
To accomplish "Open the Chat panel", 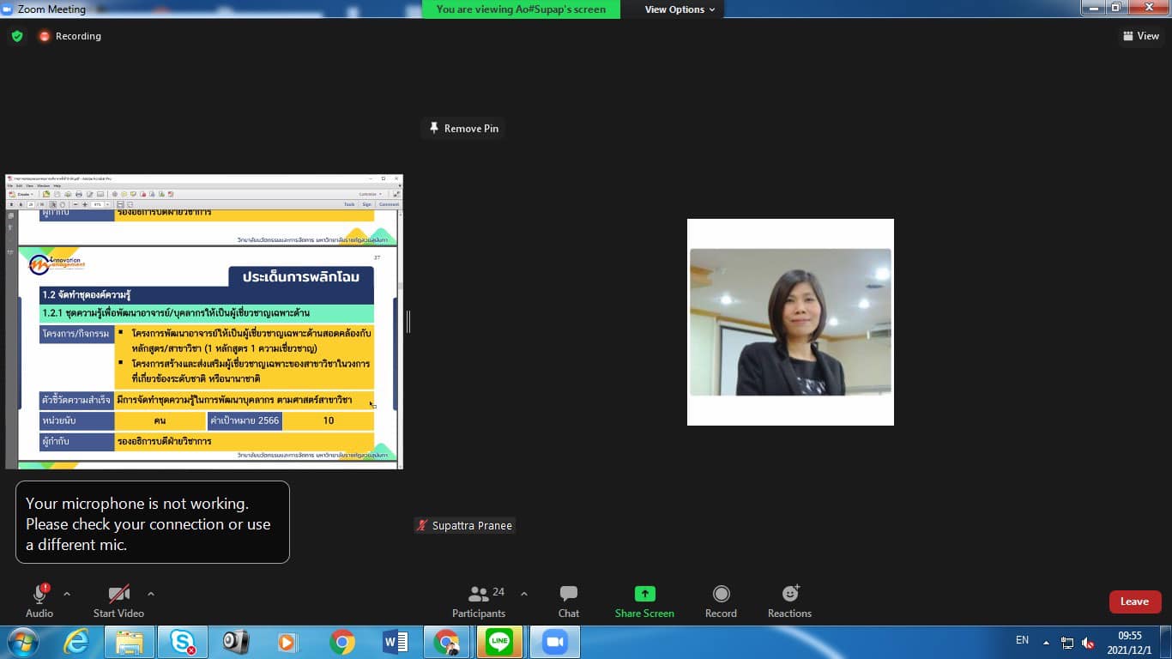I will coord(568,594).
